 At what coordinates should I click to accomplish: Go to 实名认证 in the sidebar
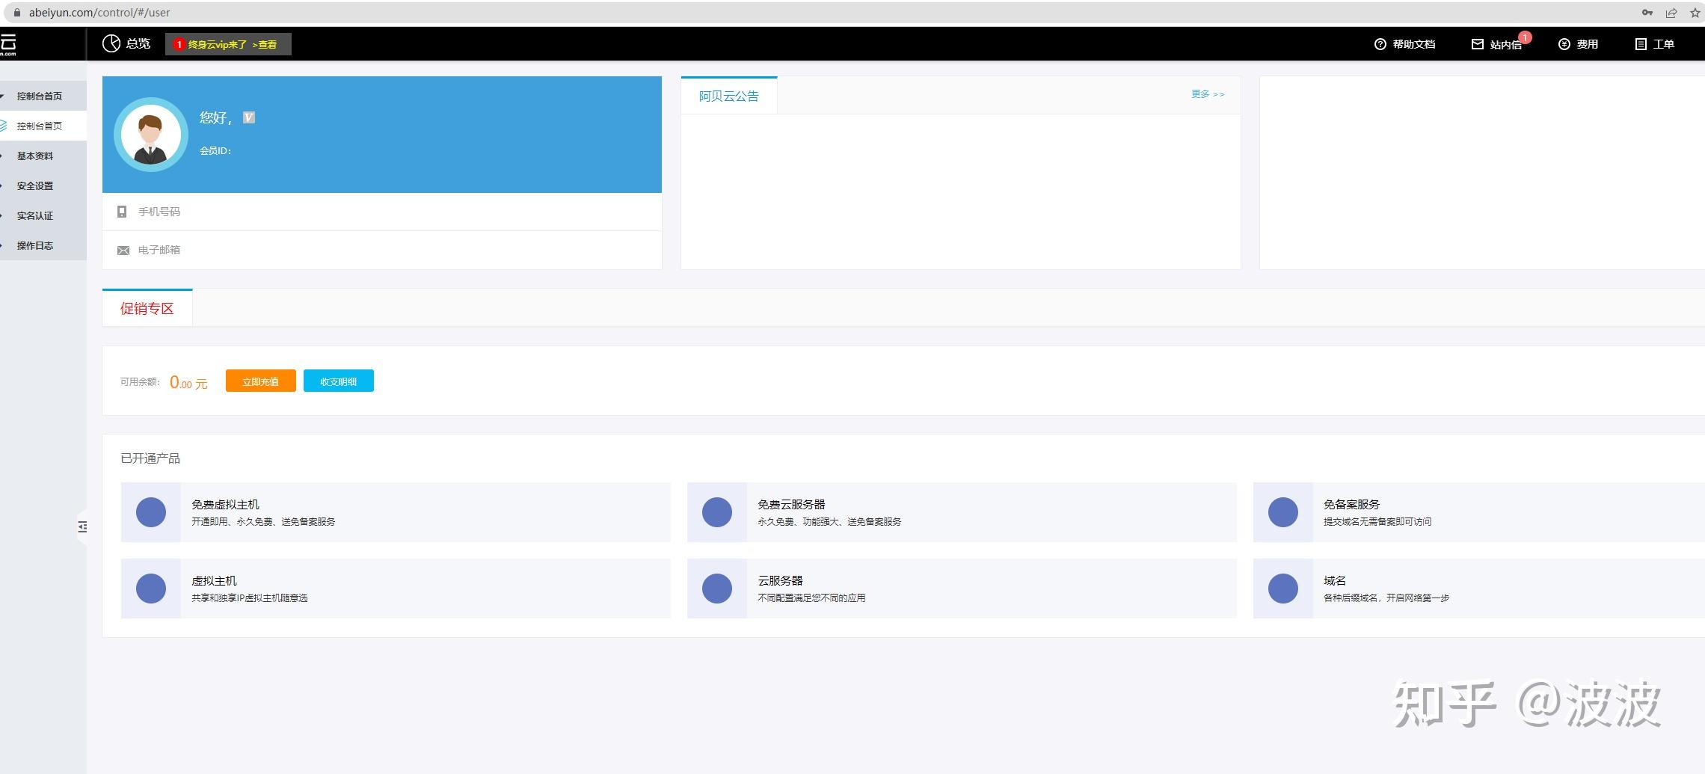(x=43, y=215)
